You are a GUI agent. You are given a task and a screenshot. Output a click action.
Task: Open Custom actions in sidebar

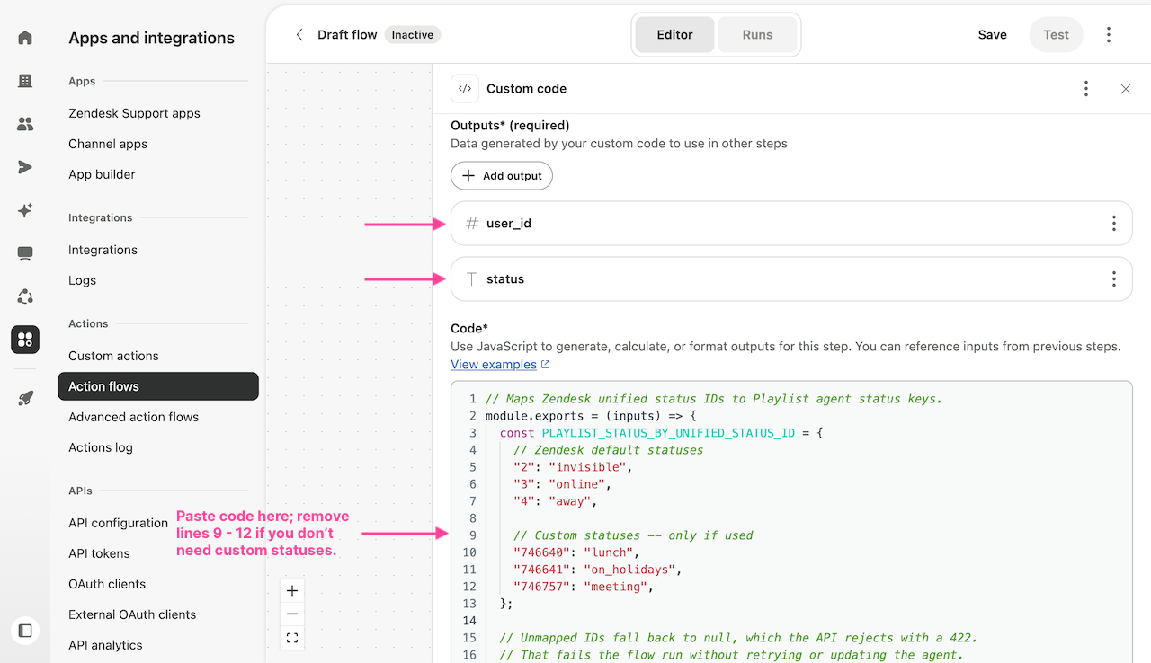click(x=113, y=356)
